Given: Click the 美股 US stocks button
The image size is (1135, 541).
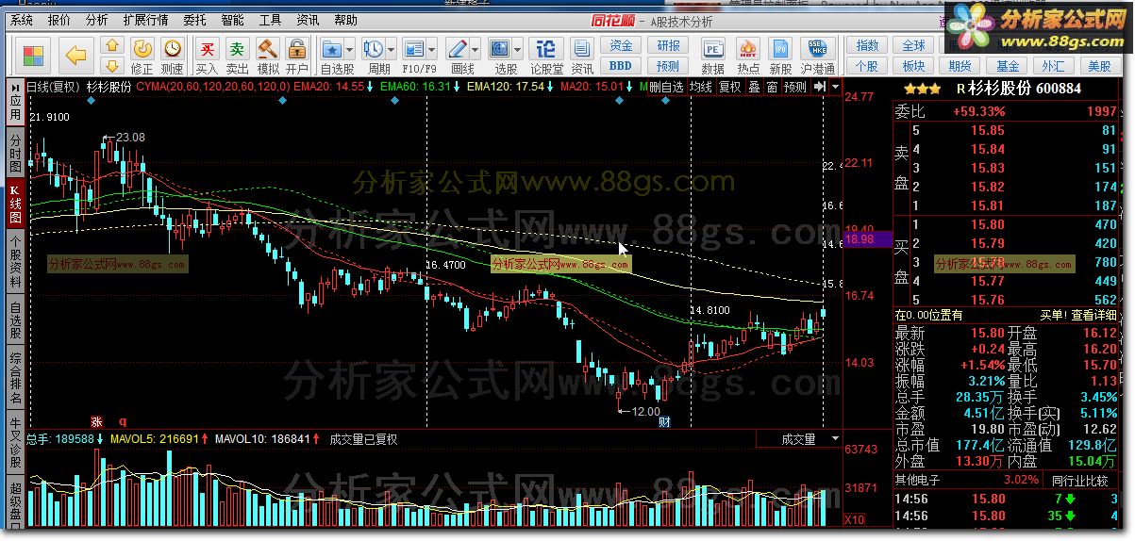Looking at the screenshot, I should click(x=1100, y=66).
